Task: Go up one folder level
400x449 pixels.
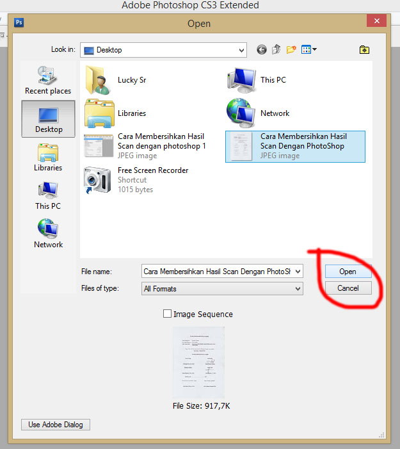Action: pos(276,49)
